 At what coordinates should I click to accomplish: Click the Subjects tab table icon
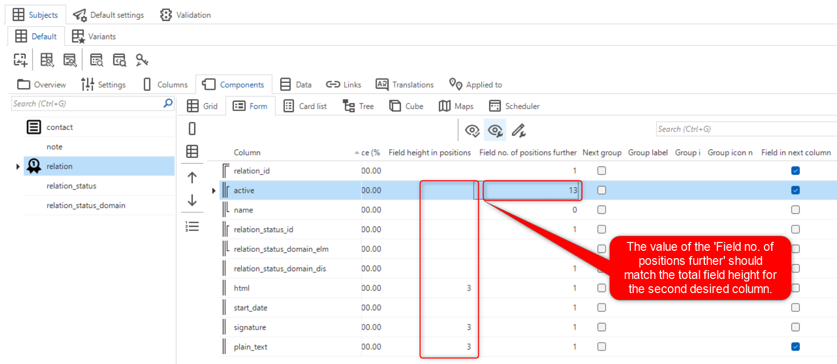[x=18, y=15]
